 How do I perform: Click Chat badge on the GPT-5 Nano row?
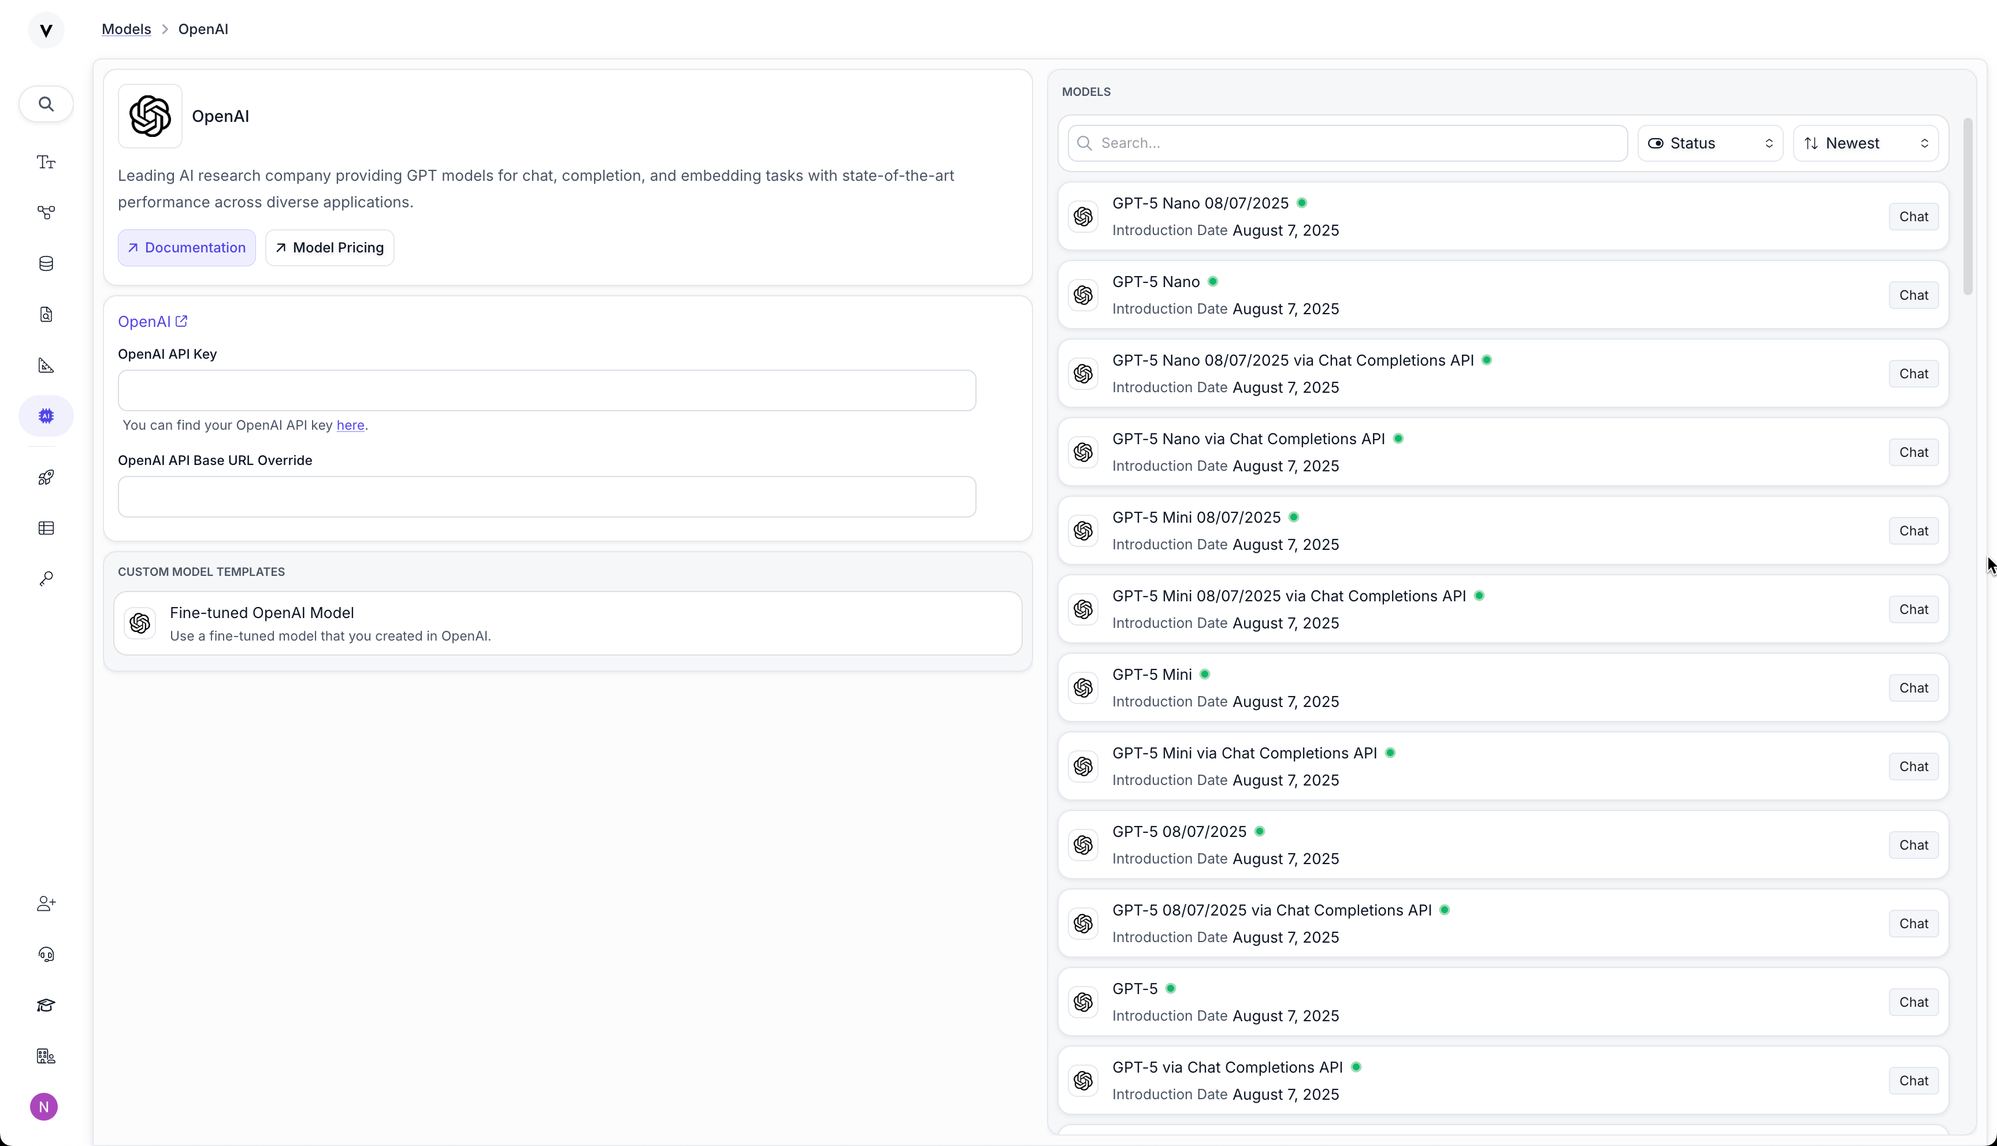[1914, 295]
